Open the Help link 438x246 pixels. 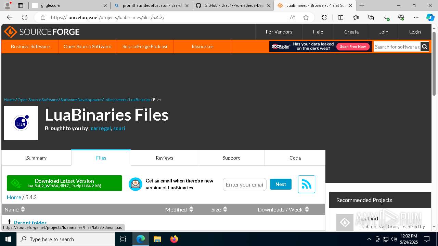tap(318, 32)
